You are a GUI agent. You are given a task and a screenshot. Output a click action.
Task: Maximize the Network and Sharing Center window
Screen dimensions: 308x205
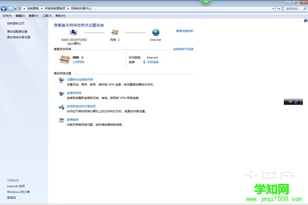coord(295,3)
